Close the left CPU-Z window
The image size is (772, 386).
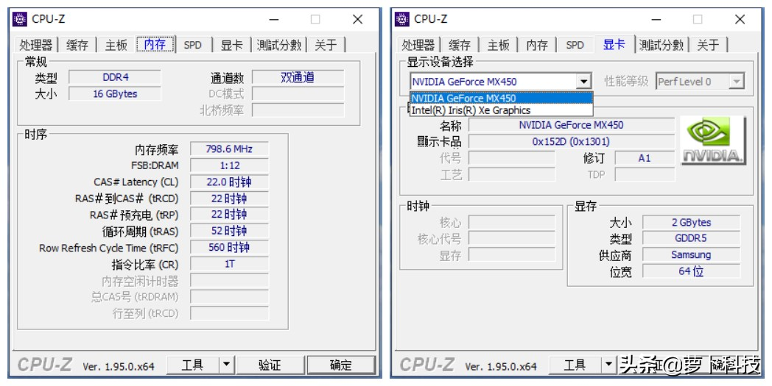[358, 19]
